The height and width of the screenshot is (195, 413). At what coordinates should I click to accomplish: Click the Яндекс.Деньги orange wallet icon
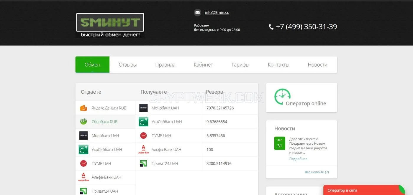[83, 108]
